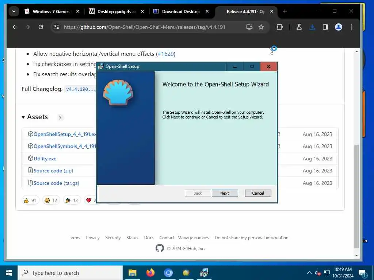Go back using the Chrome back arrow
The image size is (374, 280).
(x=15, y=27)
